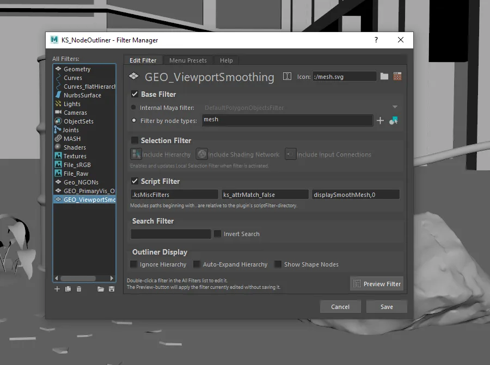Select the Shaders filter
Image resolution: width=490 pixels, height=365 pixels.
tap(85, 147)
